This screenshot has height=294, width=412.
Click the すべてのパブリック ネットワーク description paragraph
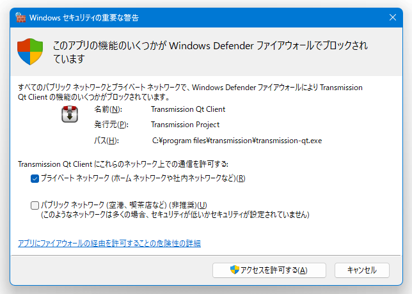tap(190, 92)
